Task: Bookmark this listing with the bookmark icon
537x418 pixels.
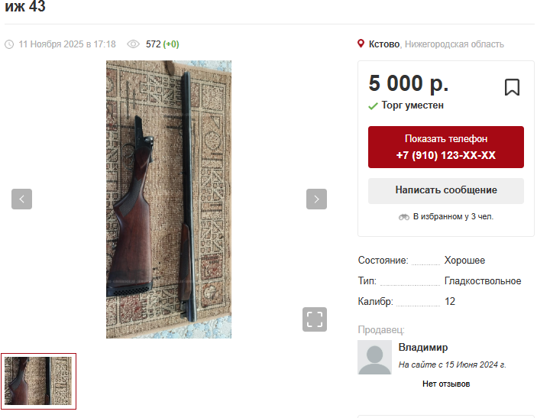Action: point(512,87)
